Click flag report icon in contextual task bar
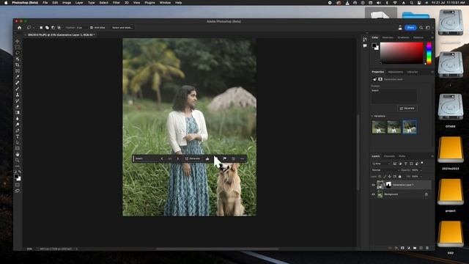This screenshot has width=469, height=264. 225,158
